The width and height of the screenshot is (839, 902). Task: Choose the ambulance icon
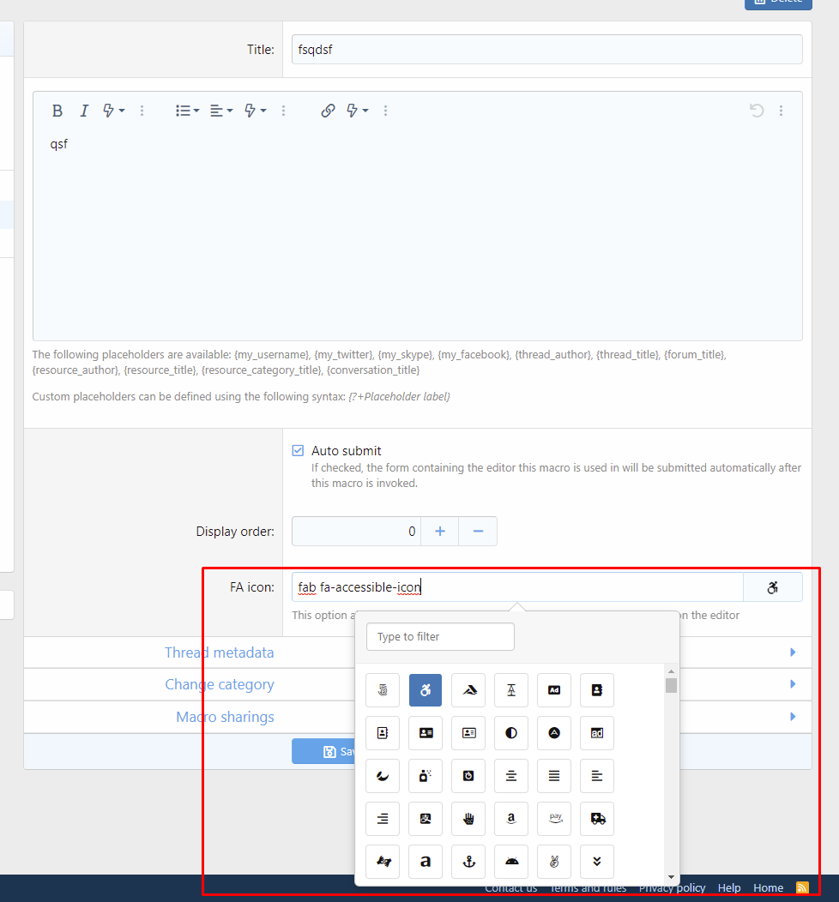click(597, 819)
